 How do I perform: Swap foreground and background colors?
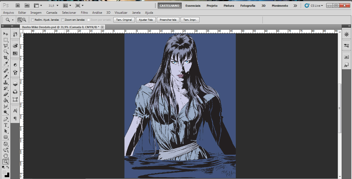coord(8,167)
